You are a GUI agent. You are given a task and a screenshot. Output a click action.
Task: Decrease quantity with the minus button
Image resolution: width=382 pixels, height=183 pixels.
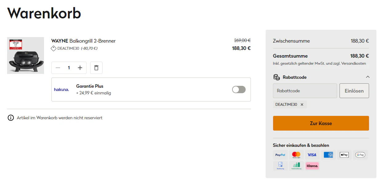click(x=58, y=68)
